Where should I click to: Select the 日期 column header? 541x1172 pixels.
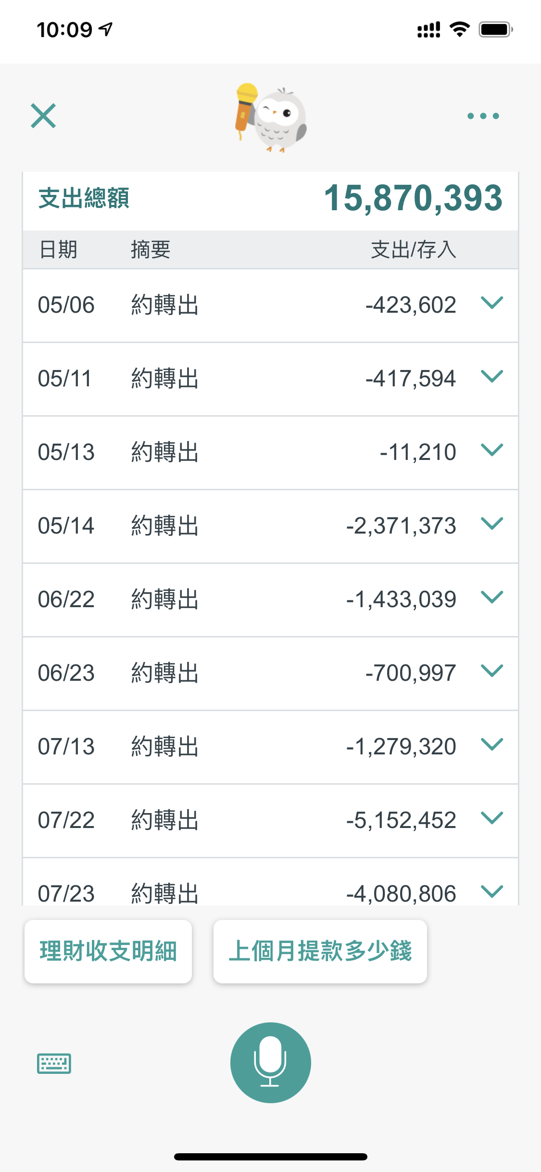[58, 250]
